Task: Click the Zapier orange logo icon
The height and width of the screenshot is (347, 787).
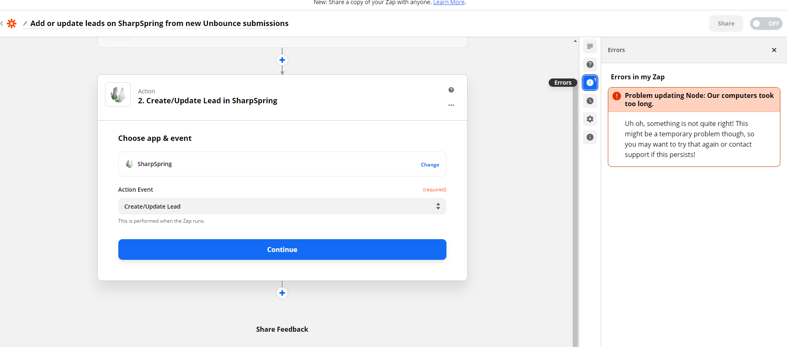Action: (12, 24)
